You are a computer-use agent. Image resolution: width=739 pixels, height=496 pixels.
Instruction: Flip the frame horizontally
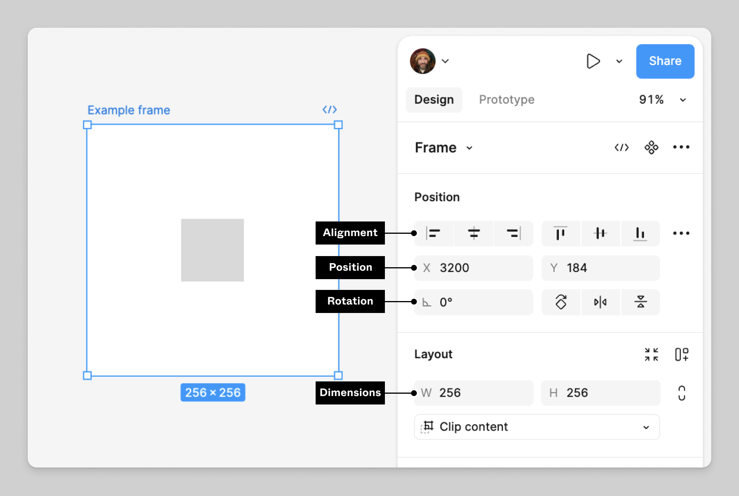click(x=600, y=302)
